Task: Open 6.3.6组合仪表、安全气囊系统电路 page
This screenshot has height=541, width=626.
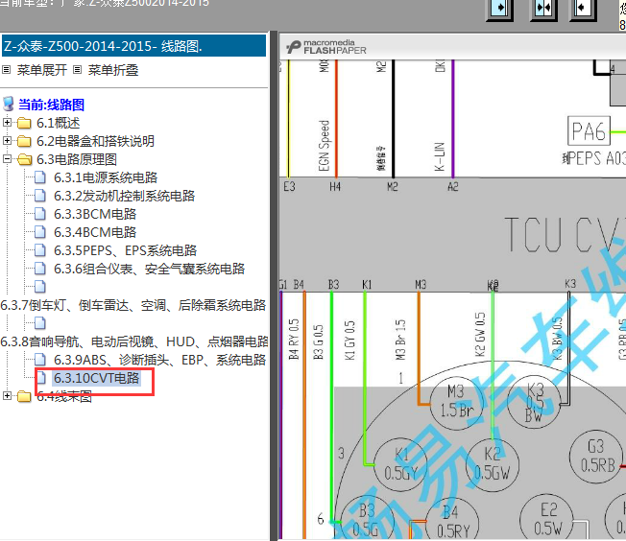Action: [x=150, y=269]
